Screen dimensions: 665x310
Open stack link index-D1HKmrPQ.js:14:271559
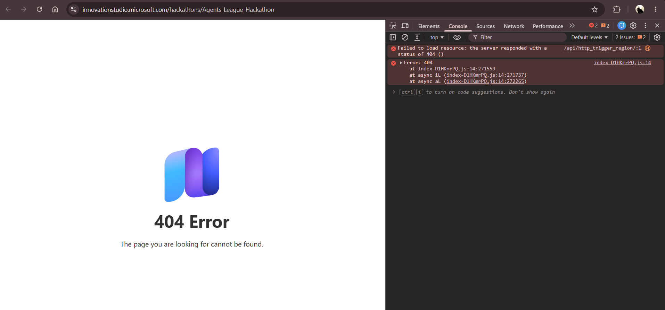(x=457, y=69)
